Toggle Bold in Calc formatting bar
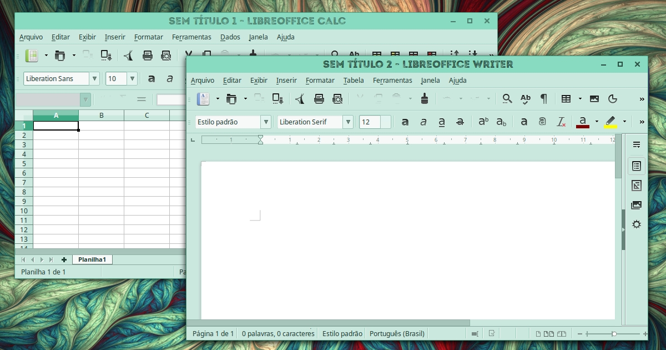 pos(152,79)
